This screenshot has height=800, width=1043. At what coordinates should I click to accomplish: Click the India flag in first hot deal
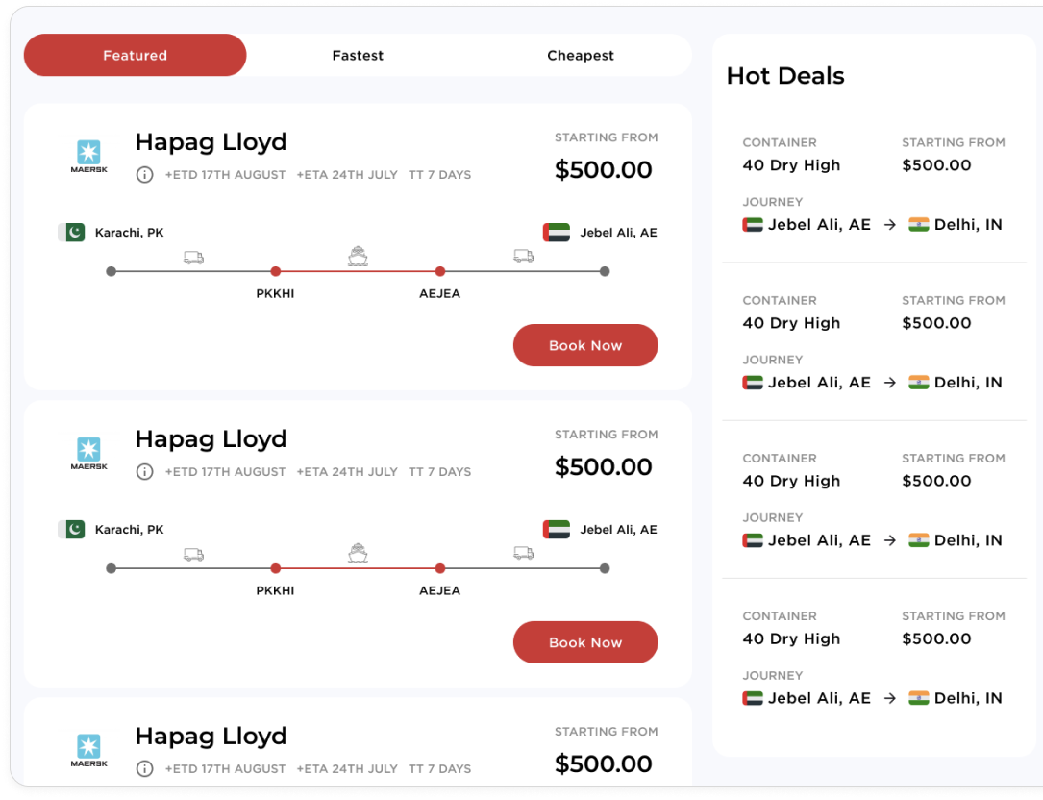919,225
